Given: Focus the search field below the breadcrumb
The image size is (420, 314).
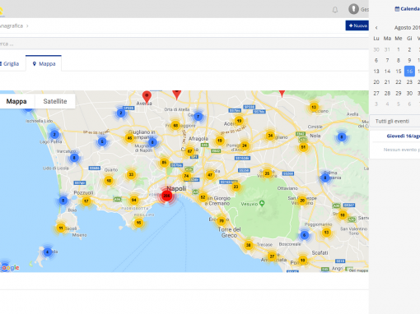Looking at the screenshot, I should [x=184, y=44].
